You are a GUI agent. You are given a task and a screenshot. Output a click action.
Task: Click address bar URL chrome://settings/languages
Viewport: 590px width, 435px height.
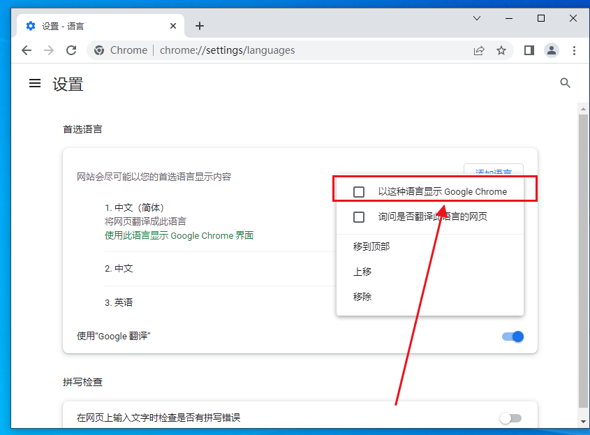pos(227,50)
